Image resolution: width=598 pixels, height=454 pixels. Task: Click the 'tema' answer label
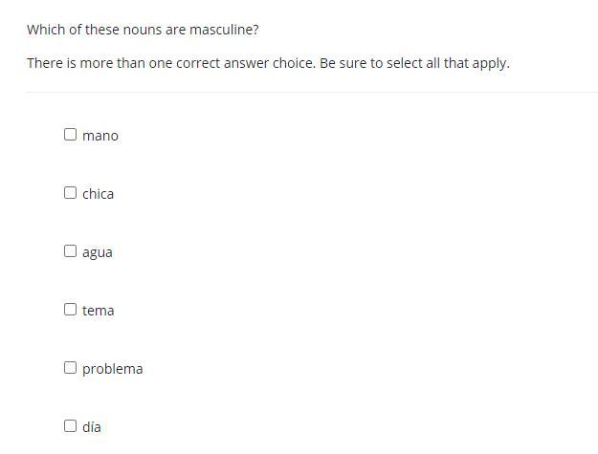coord(98,311)
